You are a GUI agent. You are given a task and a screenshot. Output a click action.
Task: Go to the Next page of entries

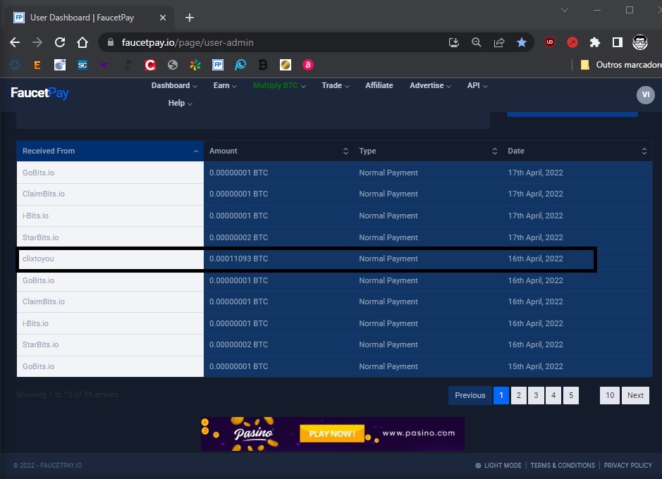[x=635, y=395]
